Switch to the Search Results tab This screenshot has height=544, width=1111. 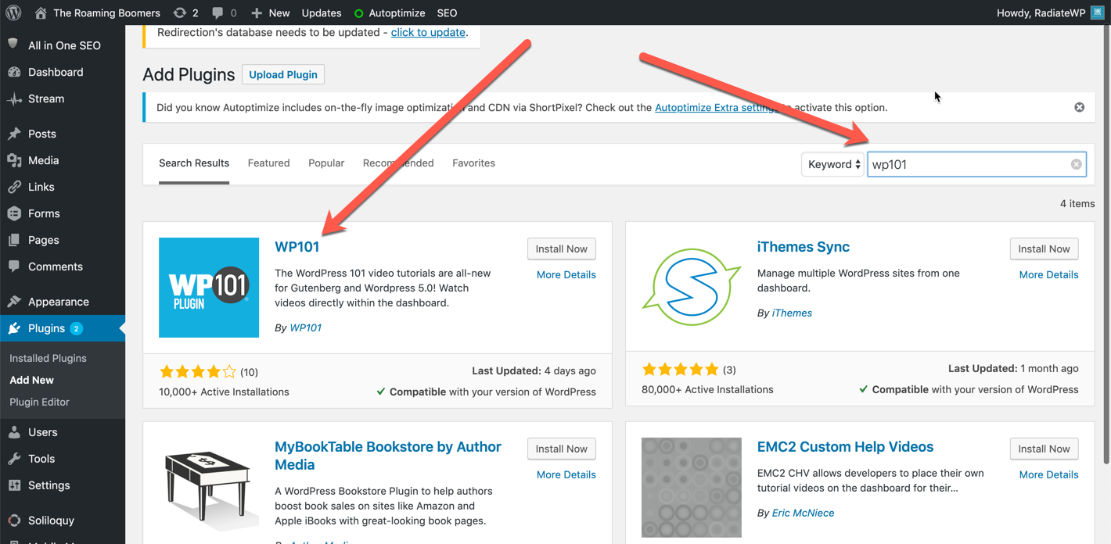(x=194, y=163)
